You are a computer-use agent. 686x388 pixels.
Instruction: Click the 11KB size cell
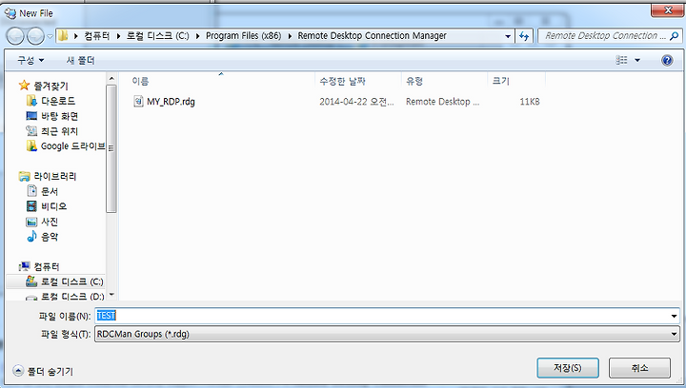(x=530, y=102)
